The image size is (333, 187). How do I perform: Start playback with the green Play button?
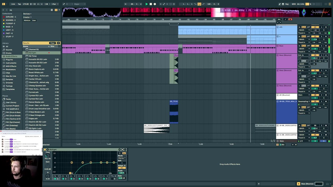pos(146,4)
